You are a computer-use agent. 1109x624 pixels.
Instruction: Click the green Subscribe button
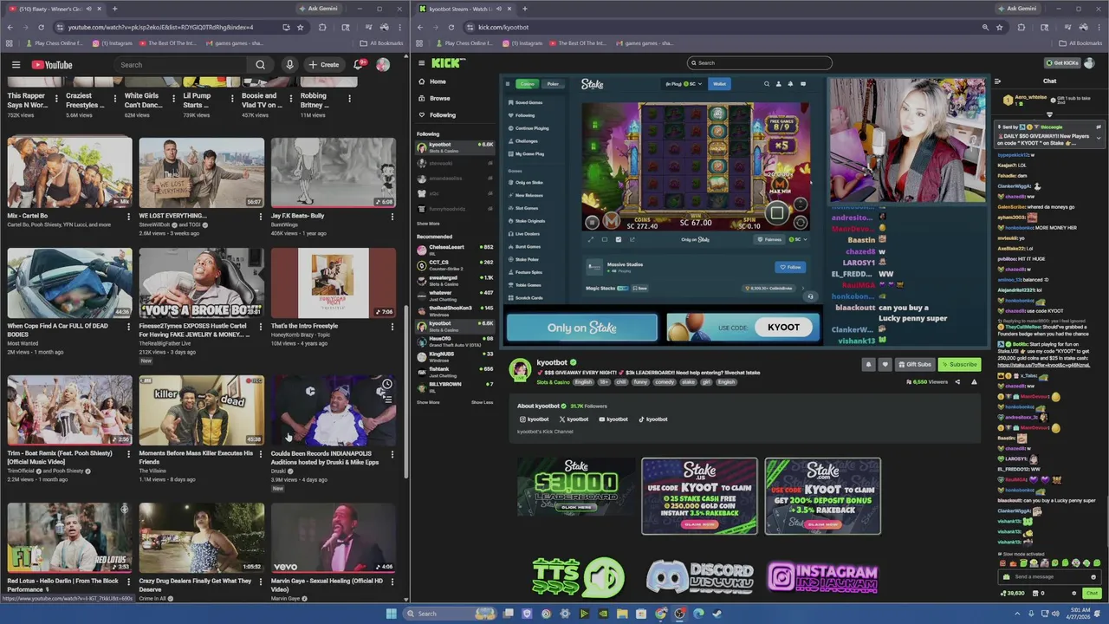[x=959, y=364]
